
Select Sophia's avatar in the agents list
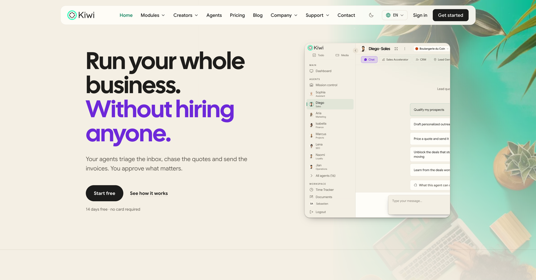[312, 94]
